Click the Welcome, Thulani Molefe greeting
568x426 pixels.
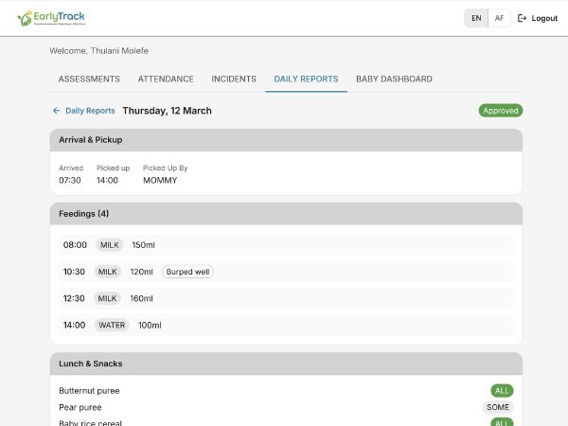pos(98,51)
